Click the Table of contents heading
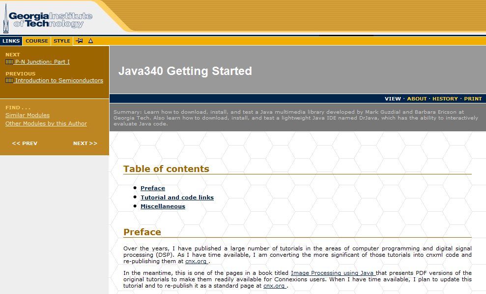The width and height of the screenshot is (486, 294). pos(166,169)
